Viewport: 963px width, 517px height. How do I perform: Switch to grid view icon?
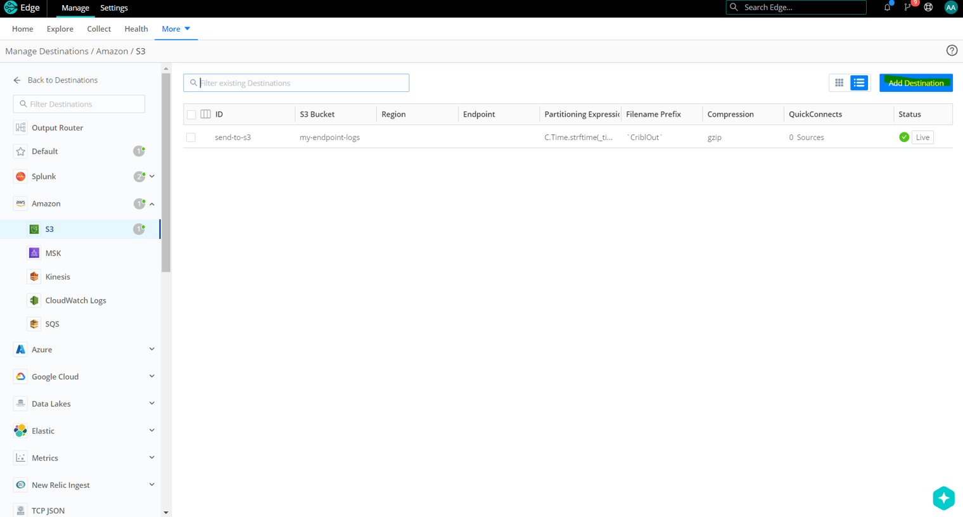tap(839, 83)
